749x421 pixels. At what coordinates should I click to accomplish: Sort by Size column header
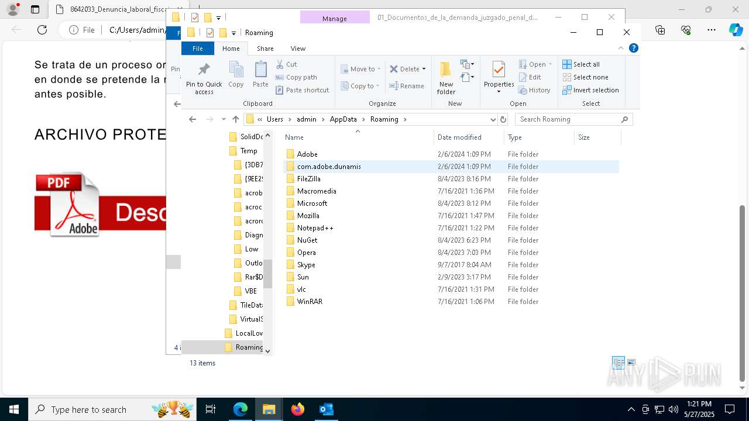point(597,137)
